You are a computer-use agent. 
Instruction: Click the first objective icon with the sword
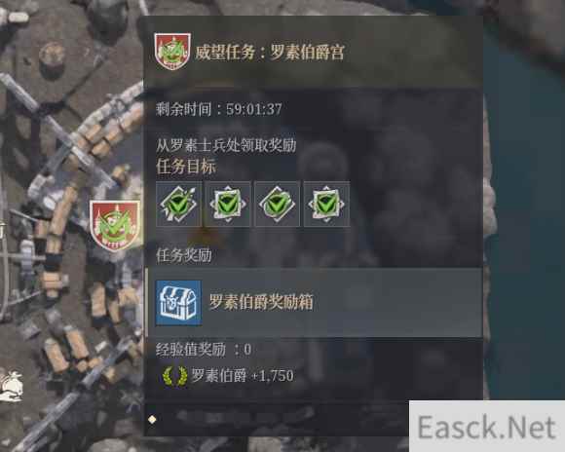click(x=178, y=205)
